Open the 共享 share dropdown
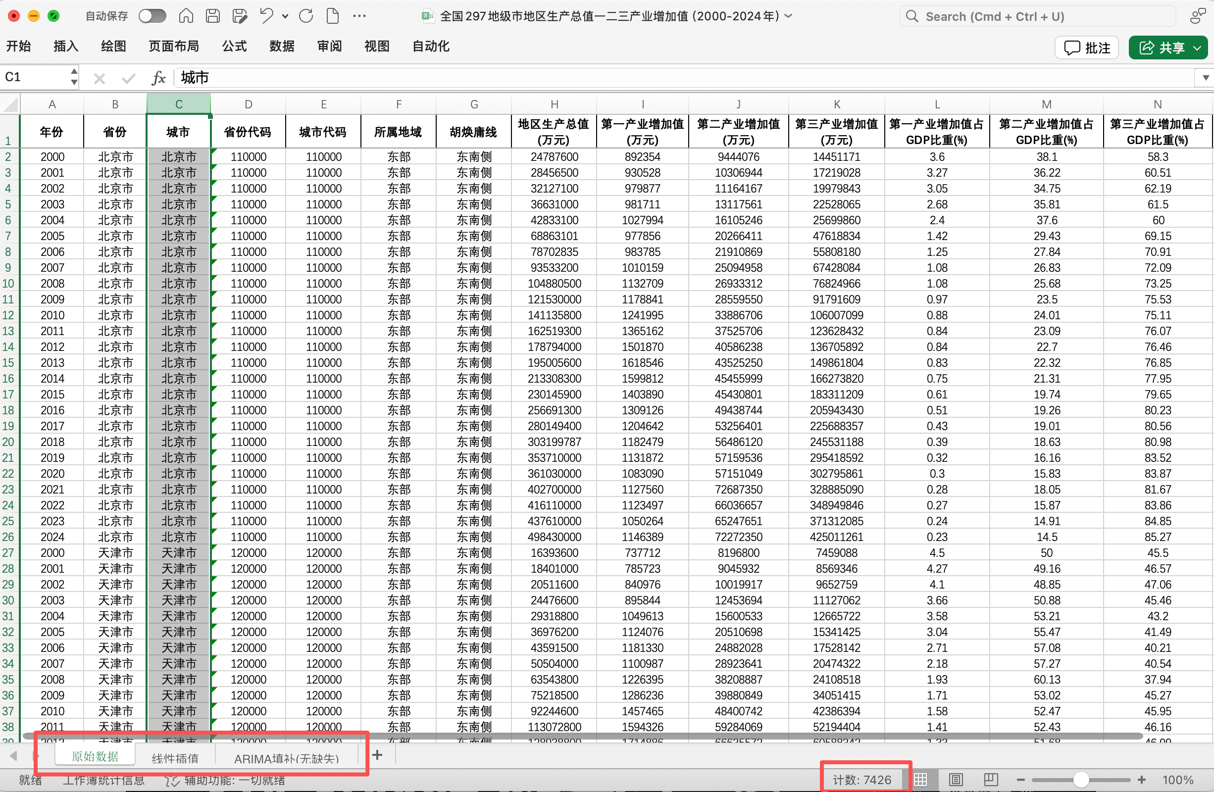The height and width of the screenshot is (792, 1214). tap(1197, 48)
